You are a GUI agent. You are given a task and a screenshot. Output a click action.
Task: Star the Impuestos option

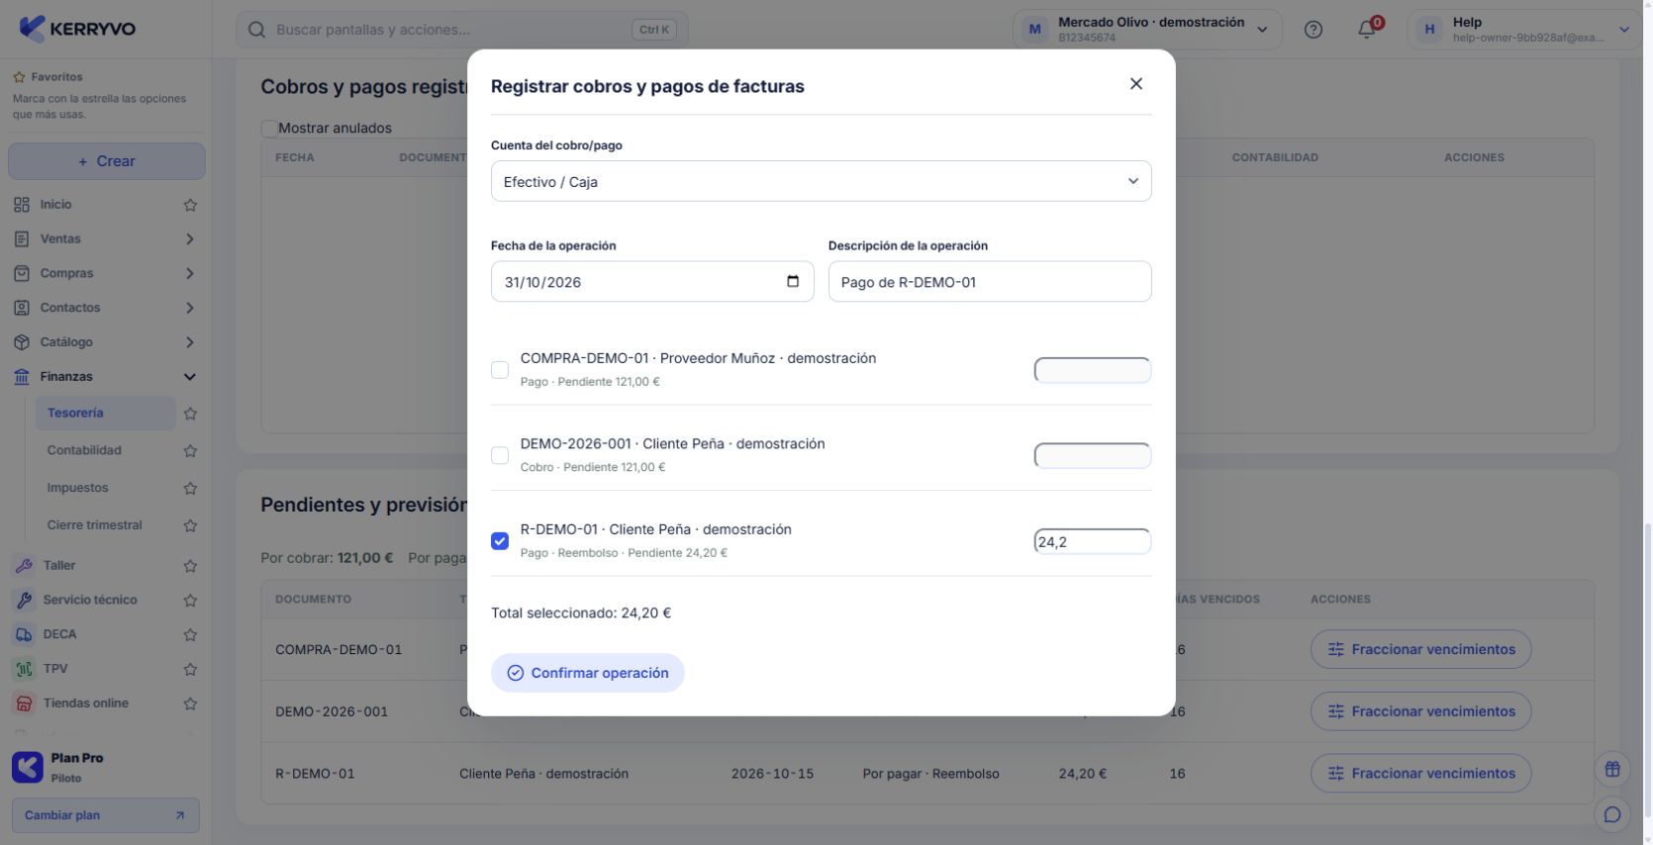click(x=190, y=489)
